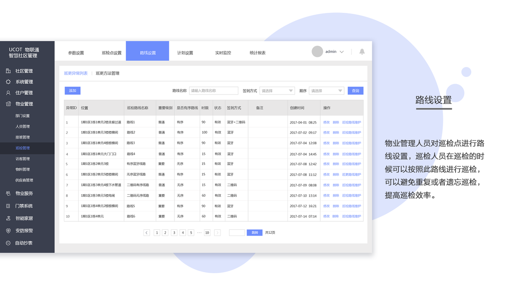This screenshot has height=285, width=506.
Task: Click 修改 for 路线1 row
Action: pos(326,123)
